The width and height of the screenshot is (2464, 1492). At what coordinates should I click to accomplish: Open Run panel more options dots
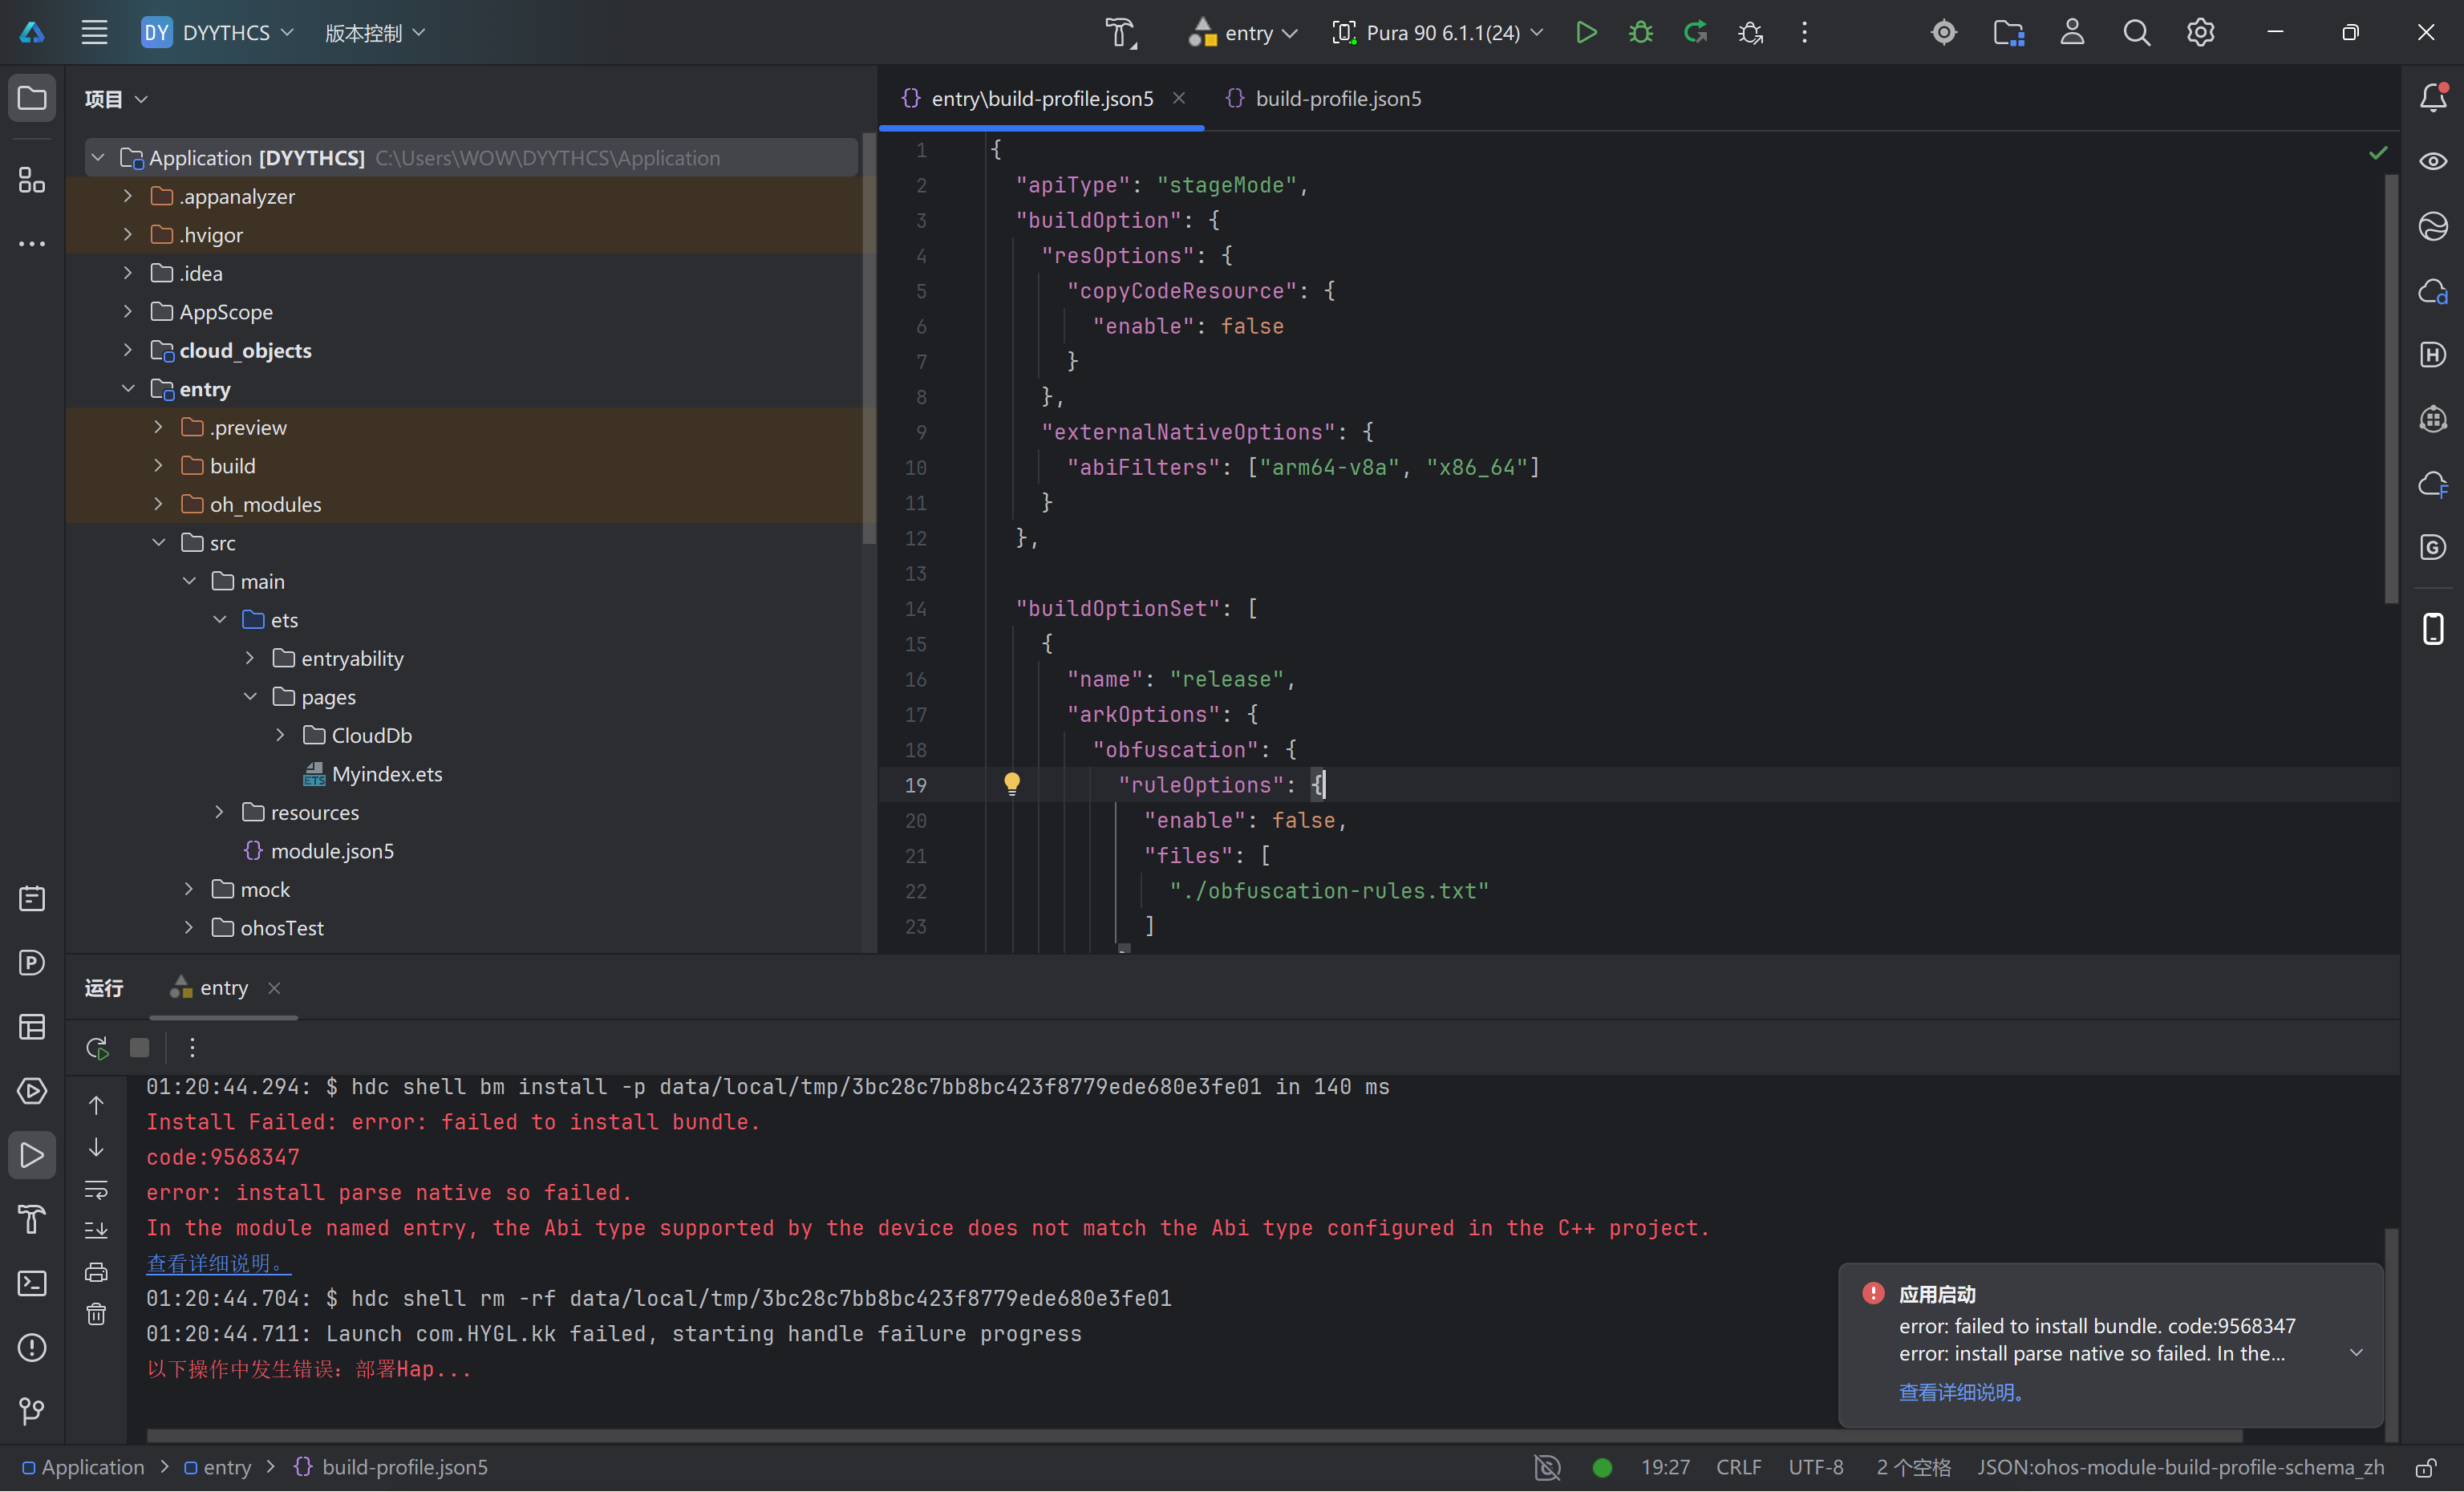[x=192, y=1047]
